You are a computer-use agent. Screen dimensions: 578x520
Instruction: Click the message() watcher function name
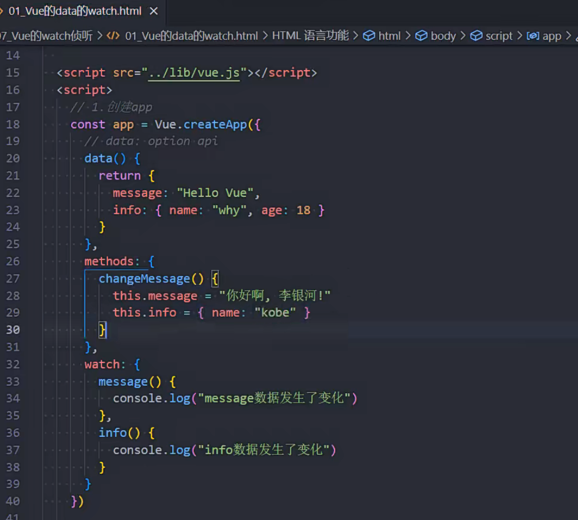click(123, 382)
